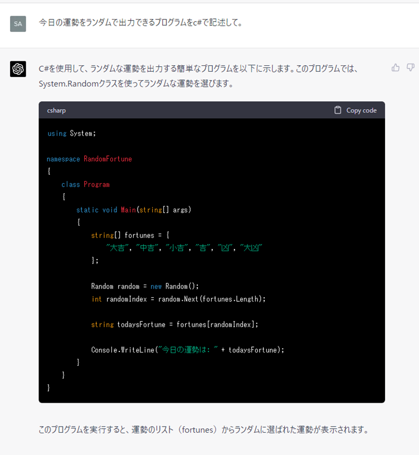The width and height of the screenshot is (419, 455).
Task: Click the thumbs up outline icon
Action: [x=396, y=67]
